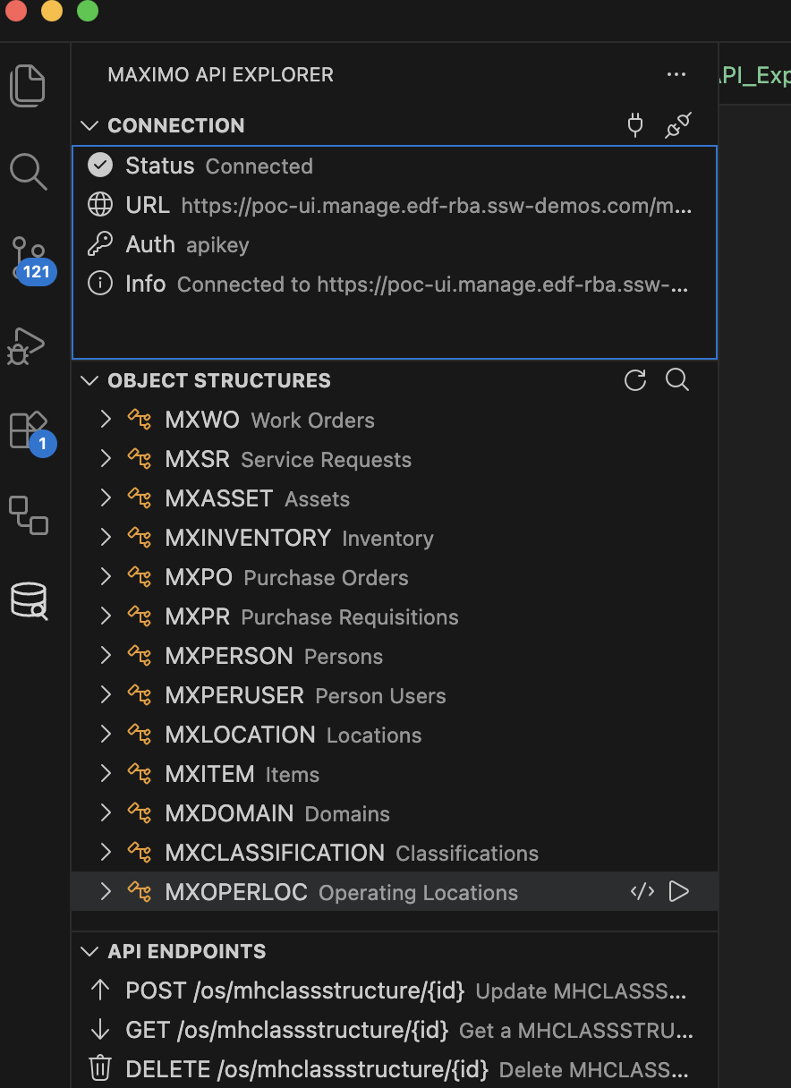Open the Explorer view in activity bar
Image resolution: width=791 pixels, height=1088 pixels.
(28, 86)
